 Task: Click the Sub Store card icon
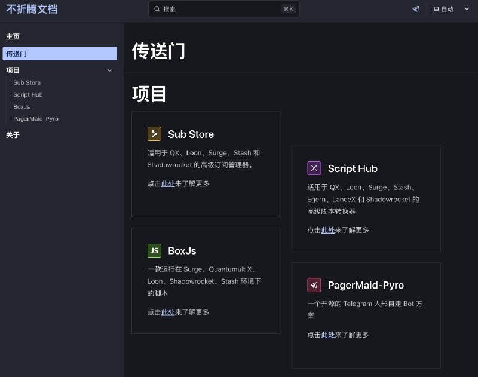point(154,134)
